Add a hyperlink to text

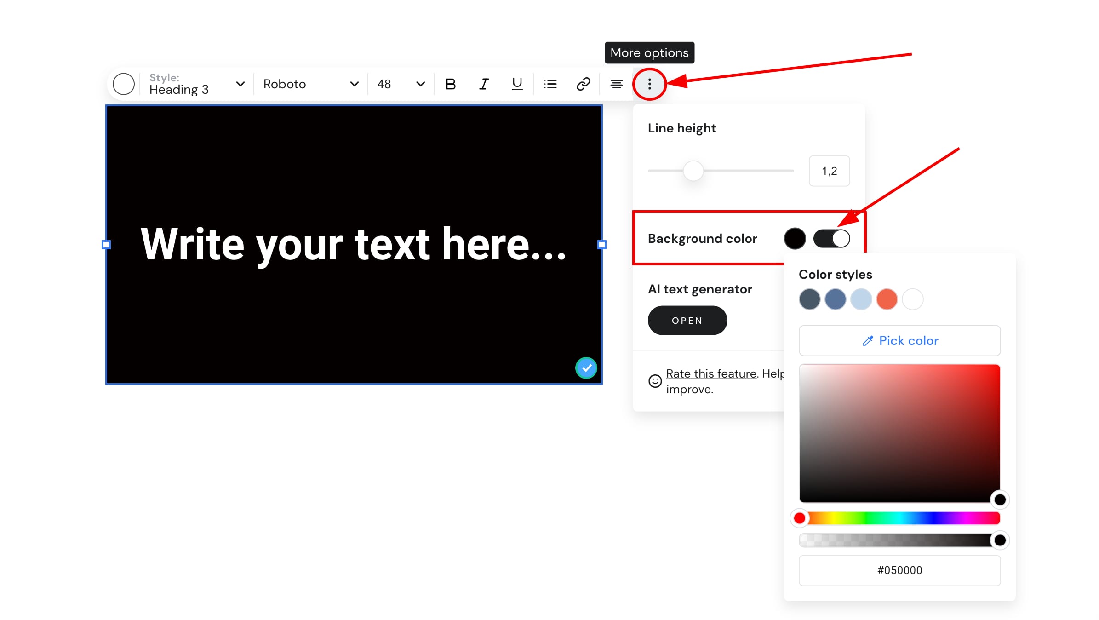pyautogui.click(x=583, y=84)
